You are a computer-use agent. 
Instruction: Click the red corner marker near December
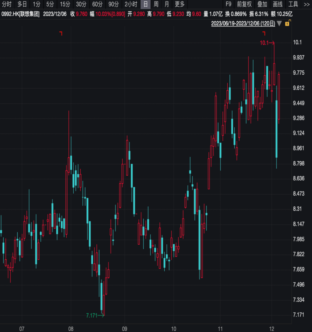264,34
